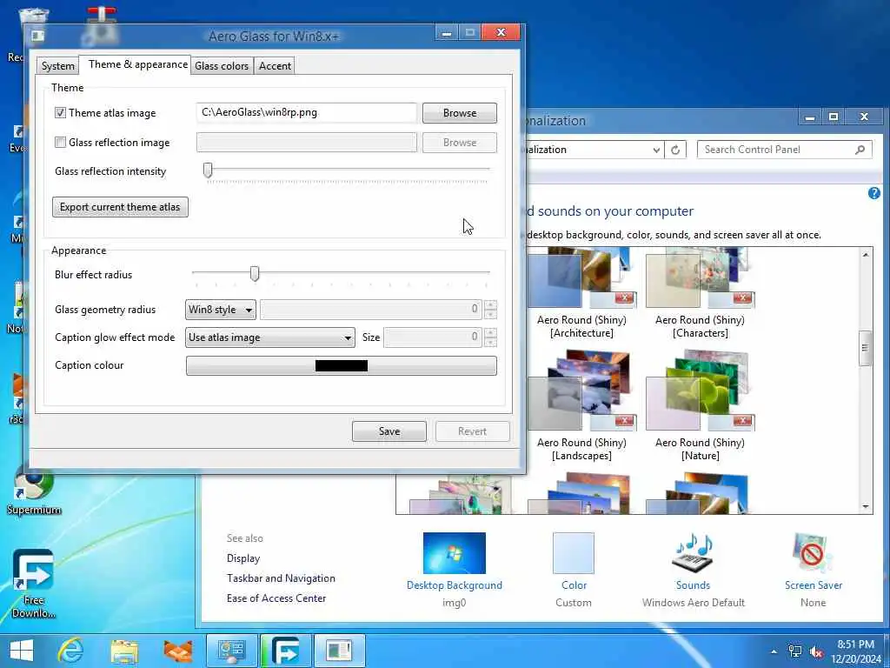
Task: Open Taskbar and Navigation link
Action: click(x=281, y=578)
